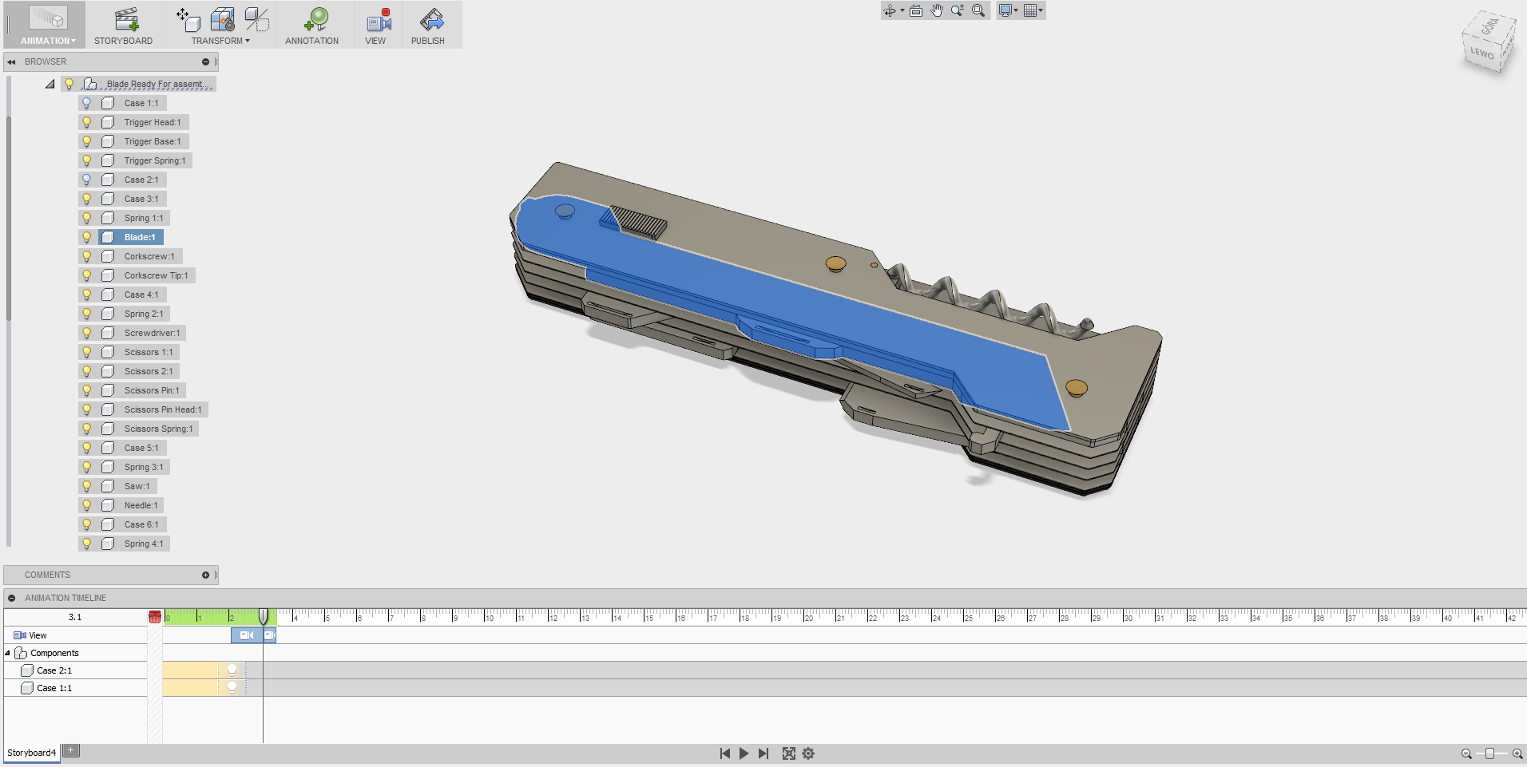
Task: Collapse the Animation Timeline panel
Action: (x=11, y=598)
